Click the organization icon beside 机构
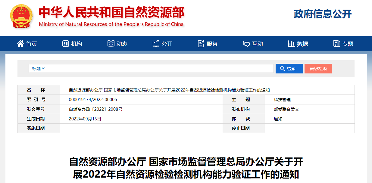372x183 pixels. (65, 44)
